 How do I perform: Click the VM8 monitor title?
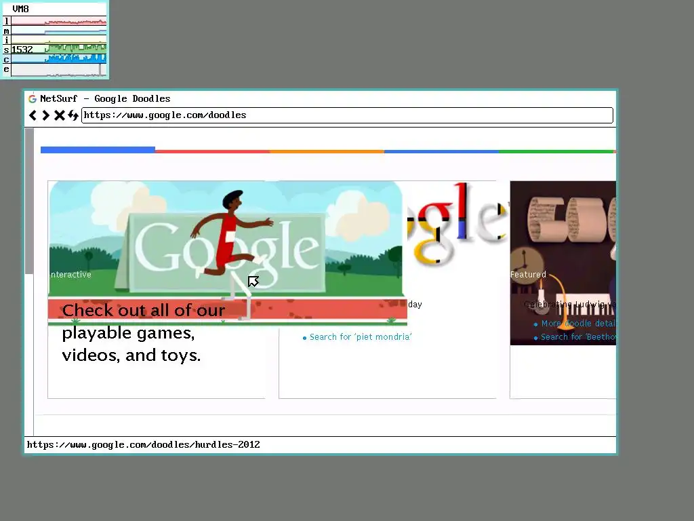click(x=20, y=9)
